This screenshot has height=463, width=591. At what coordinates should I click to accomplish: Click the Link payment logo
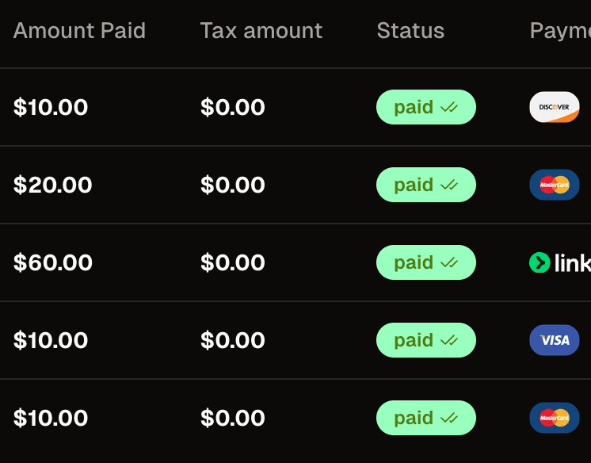coord(559,262)
